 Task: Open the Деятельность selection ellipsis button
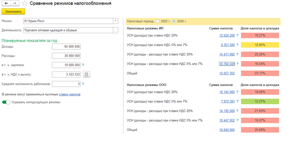(x=115, y=30)
